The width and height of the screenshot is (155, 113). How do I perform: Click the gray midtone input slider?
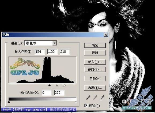point(57,85)
